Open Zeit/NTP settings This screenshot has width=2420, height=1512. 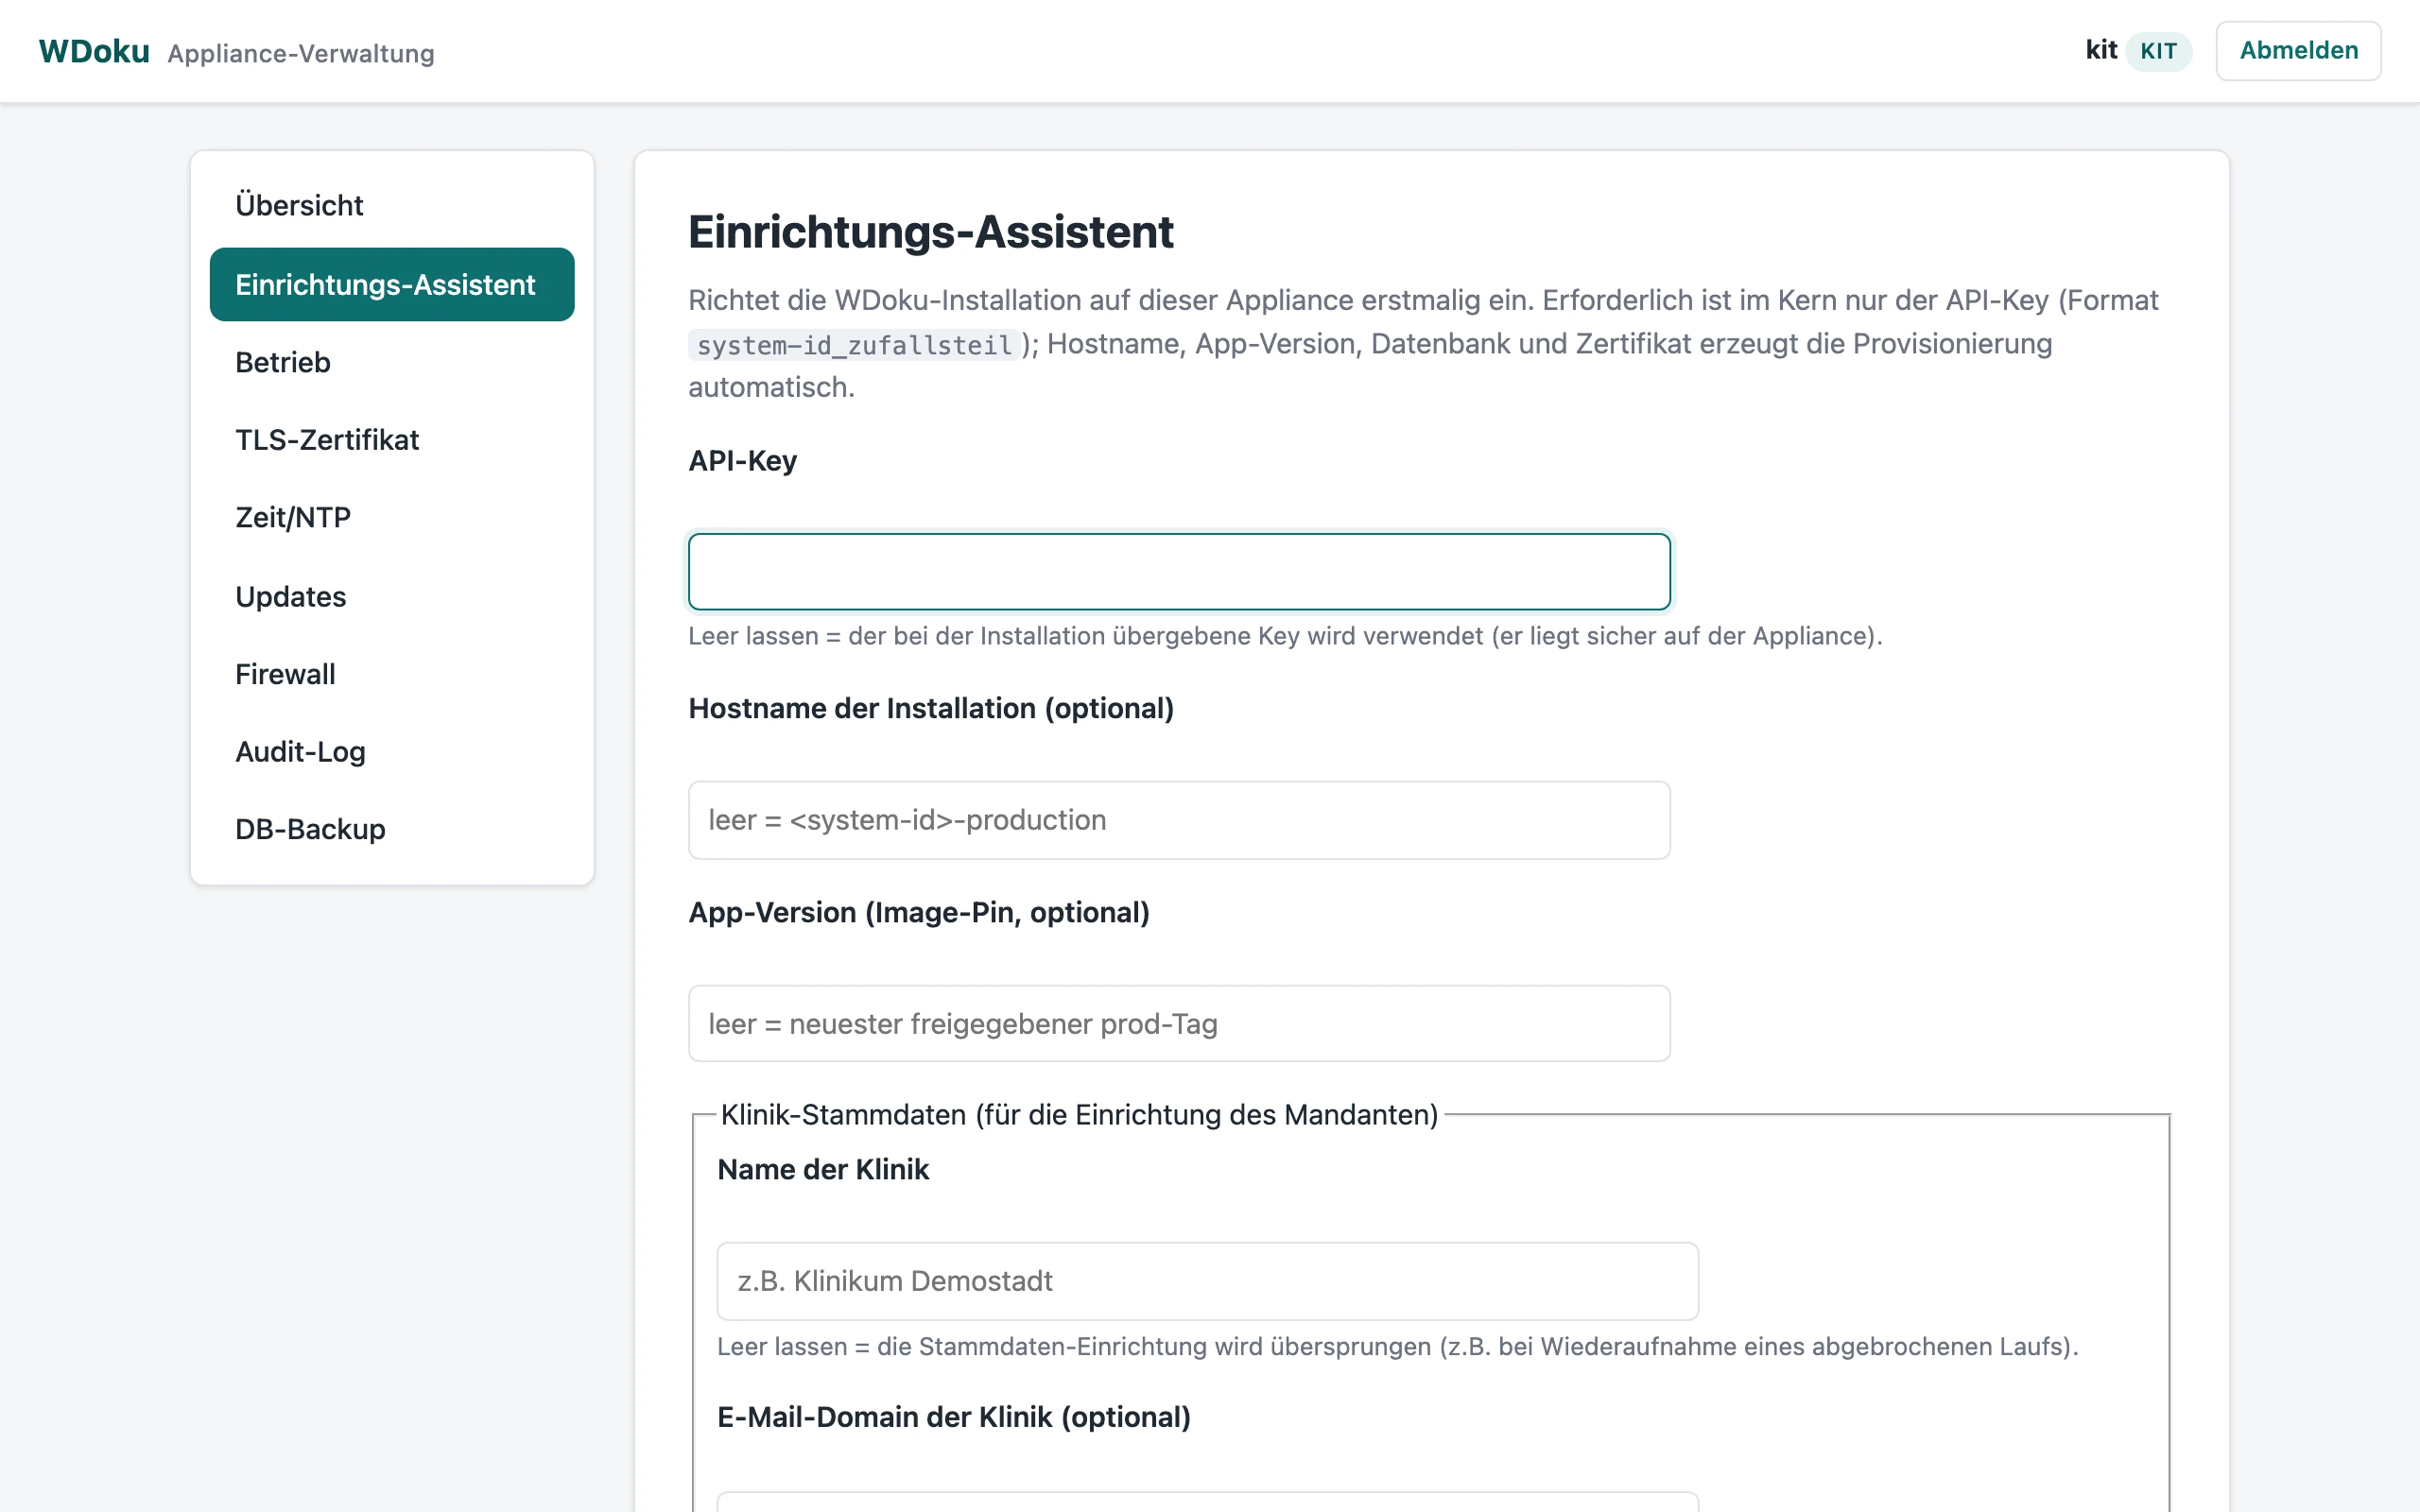click(391, 517)
